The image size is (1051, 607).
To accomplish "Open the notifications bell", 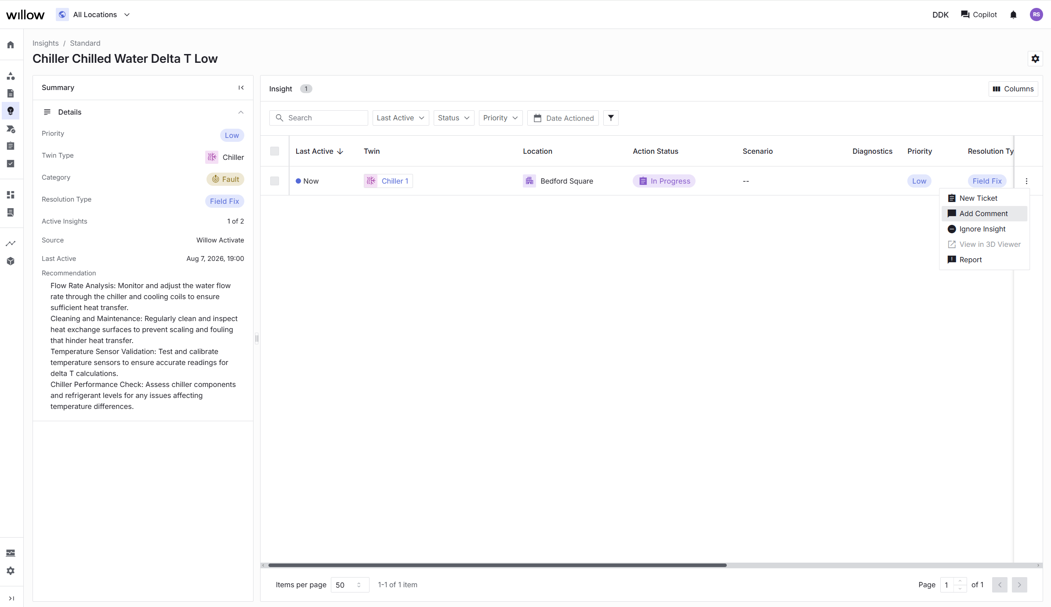I will click(1014, 15).
